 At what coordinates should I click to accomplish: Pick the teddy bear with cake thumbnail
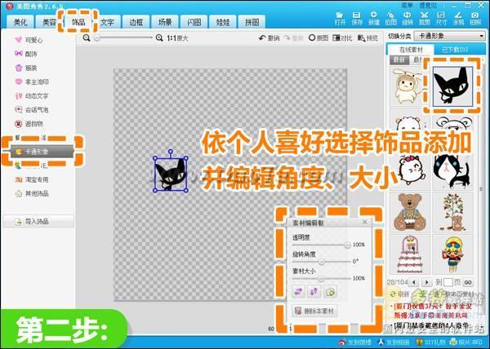(x=410, y=212)
